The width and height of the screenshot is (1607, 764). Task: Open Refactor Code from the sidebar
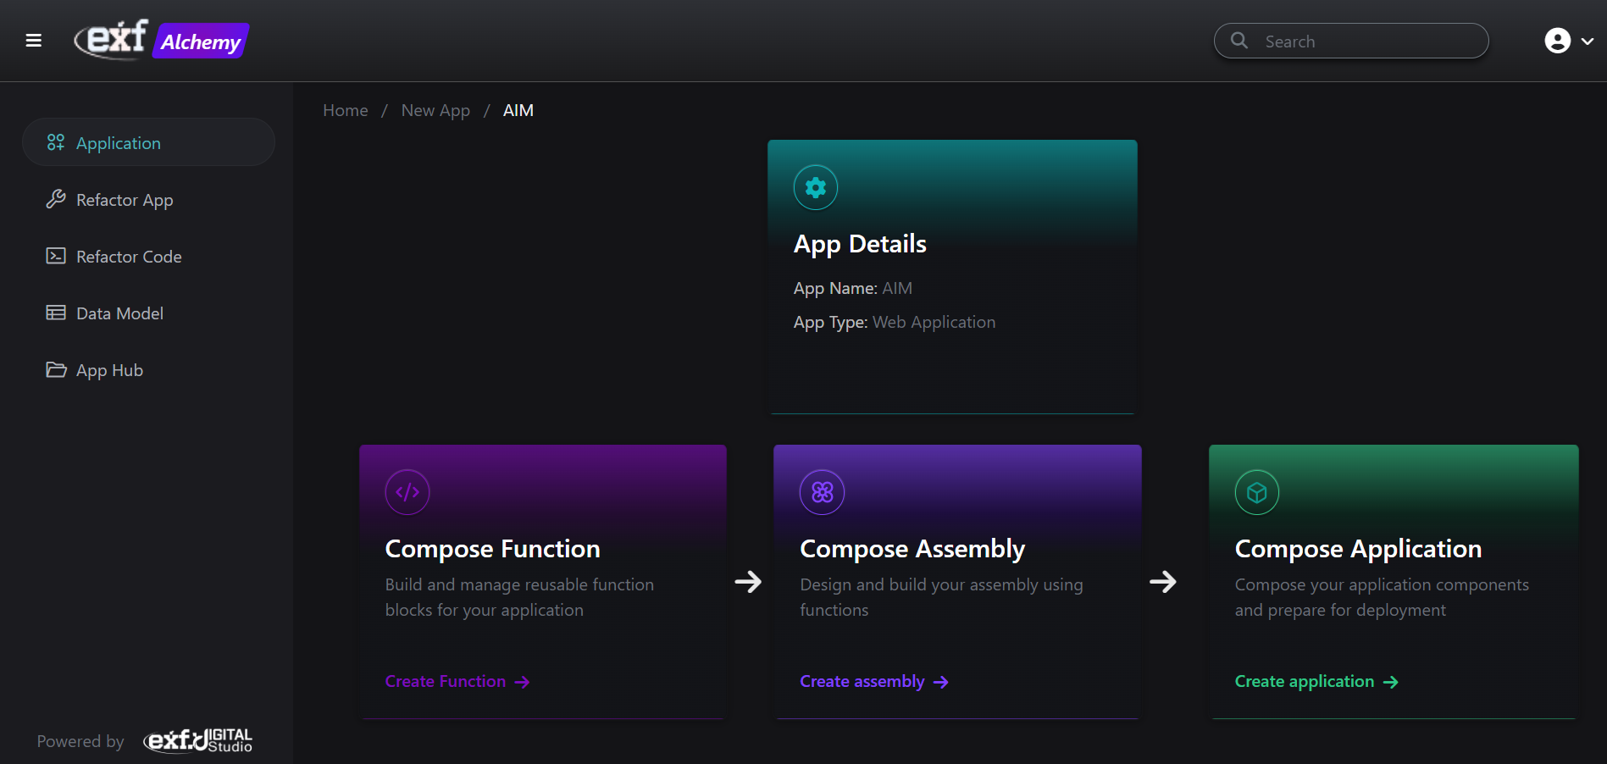(x=129, y=257)
